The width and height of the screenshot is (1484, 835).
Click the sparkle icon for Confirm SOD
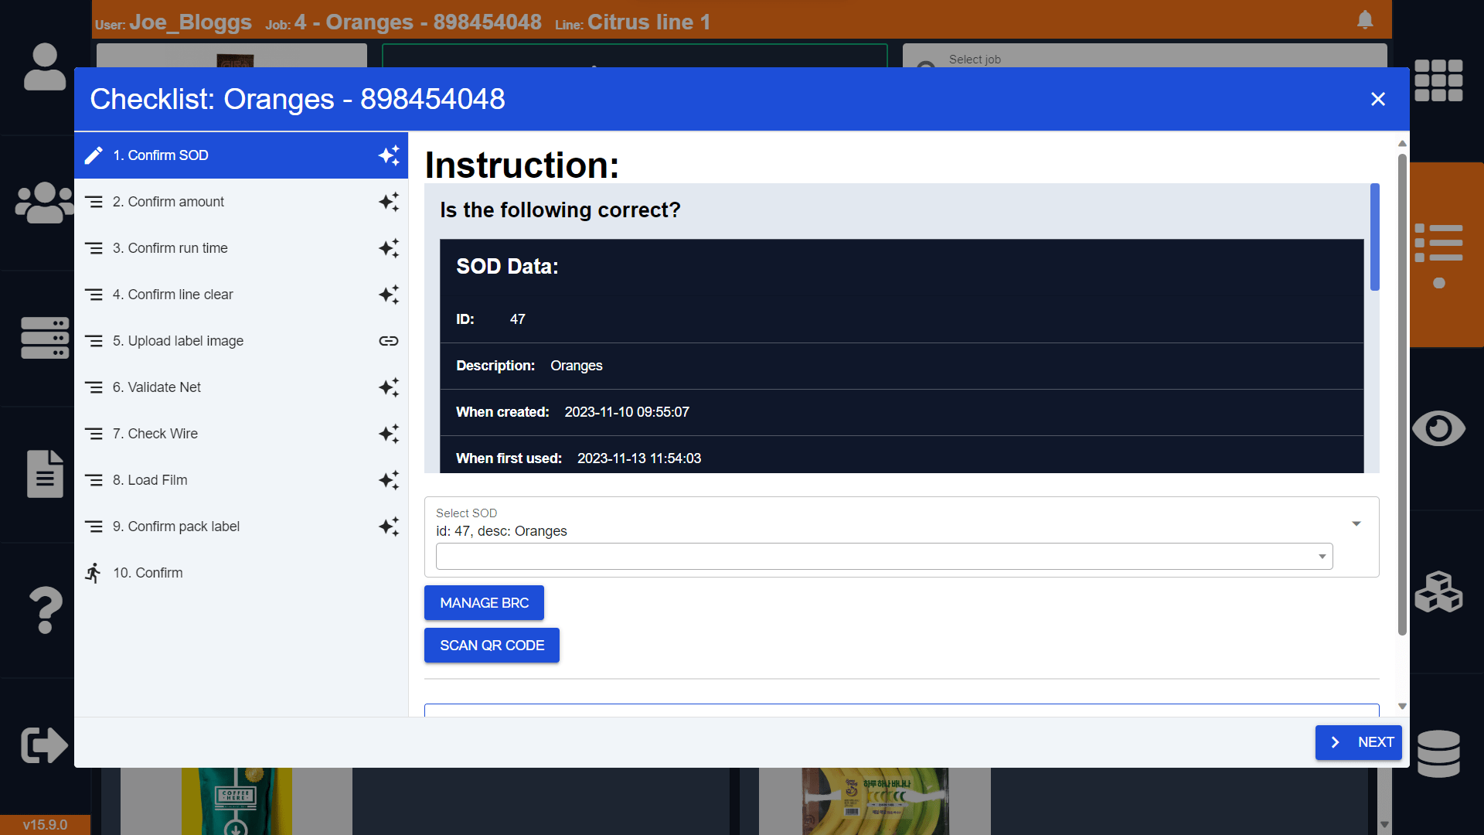(389, 155)
